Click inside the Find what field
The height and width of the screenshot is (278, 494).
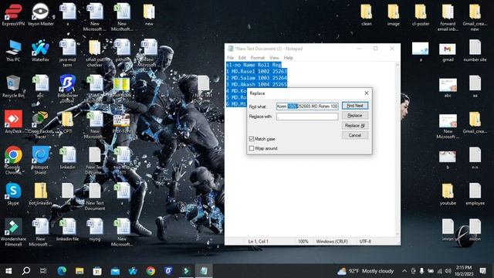[x=307, y=107]
